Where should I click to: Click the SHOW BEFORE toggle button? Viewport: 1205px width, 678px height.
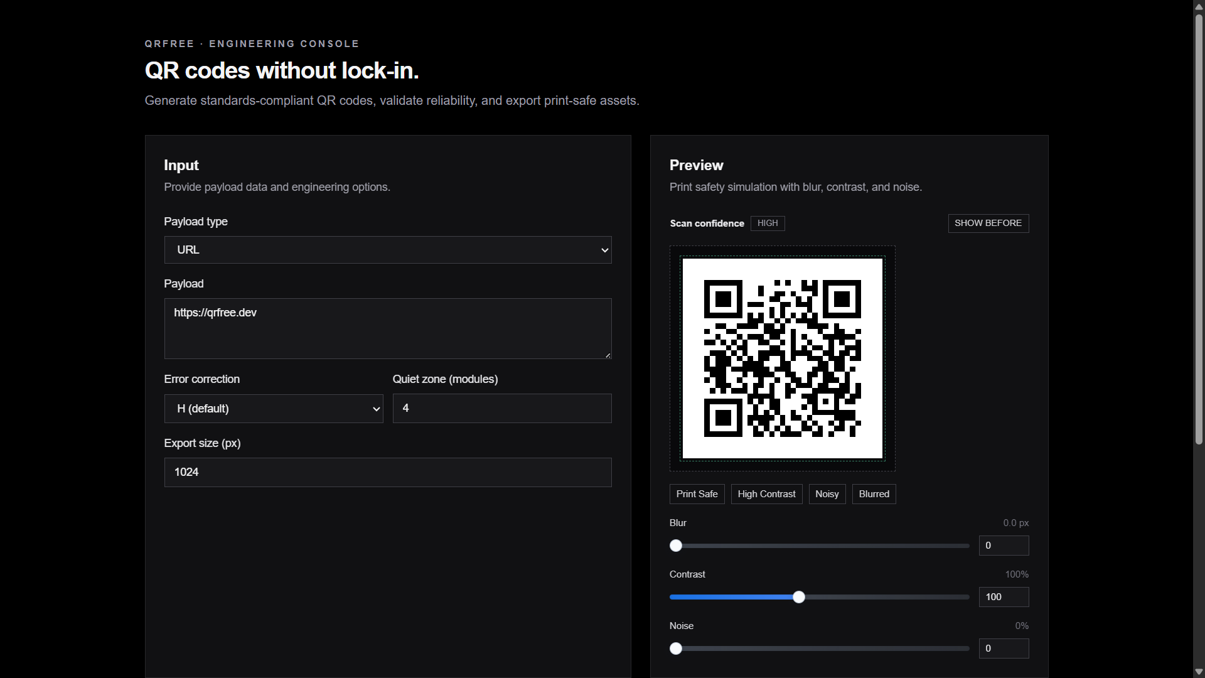tap(988, 223)
